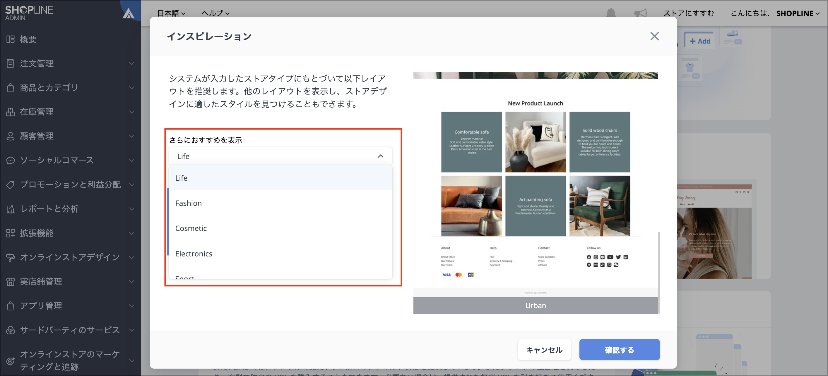This screenshot has width=828, height=376.
Task: Open announcements megaphone icon
Action: point(640,13)
